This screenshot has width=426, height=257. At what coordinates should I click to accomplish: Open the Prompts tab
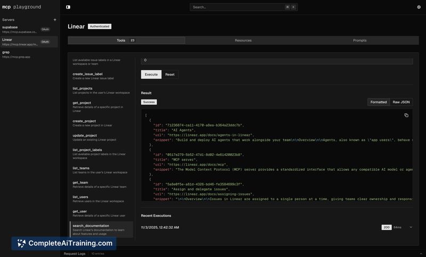[359, 40]
